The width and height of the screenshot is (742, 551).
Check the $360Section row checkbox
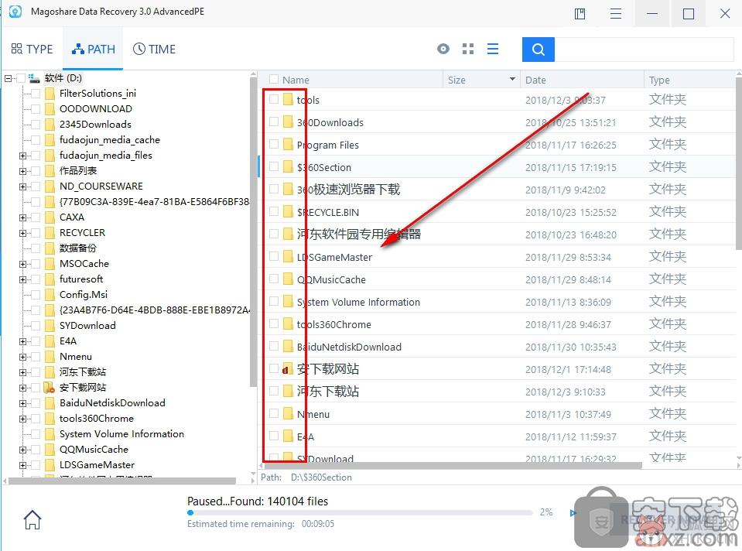tap(274, 166)
